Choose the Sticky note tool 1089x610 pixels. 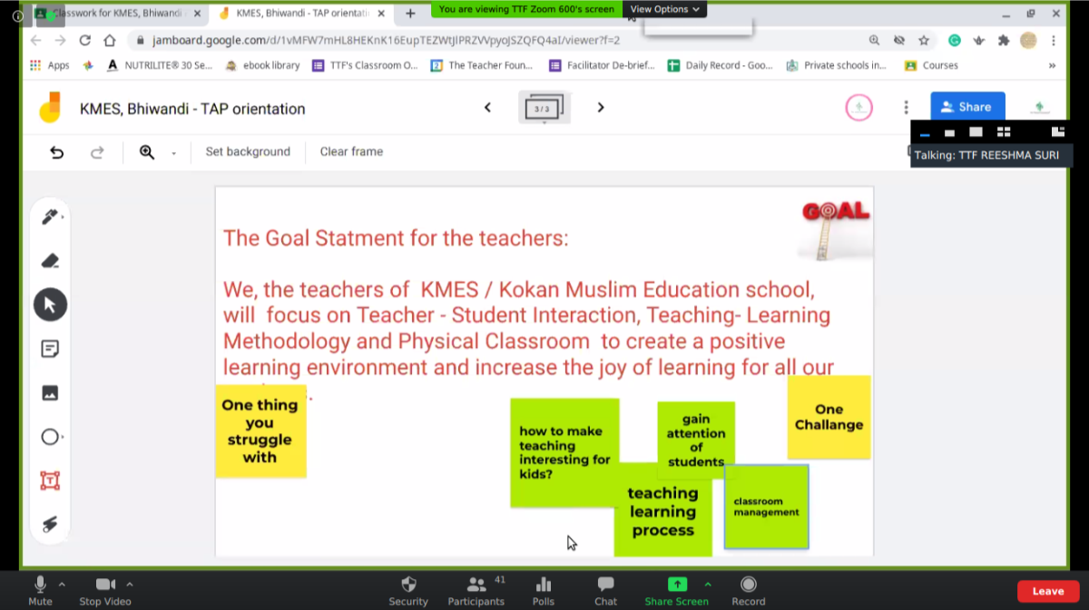tap(50, 349)
